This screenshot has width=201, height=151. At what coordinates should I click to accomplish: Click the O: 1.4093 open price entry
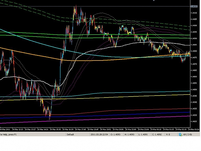point(115,135)
